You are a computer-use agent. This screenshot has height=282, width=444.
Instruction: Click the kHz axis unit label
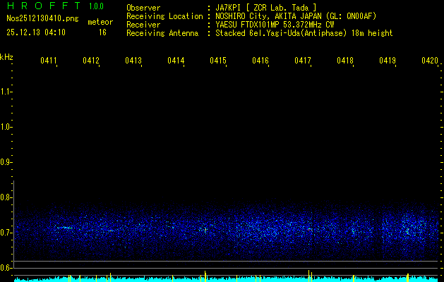[x=6, y=56]
